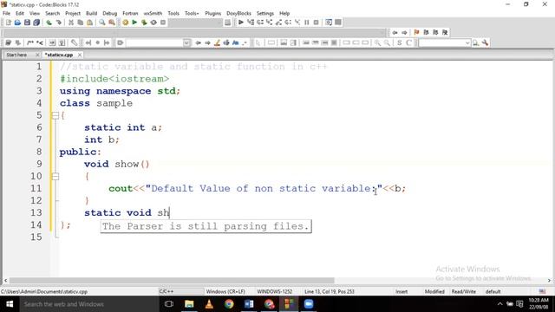The height and width of the screenshot is (312, 555).
Task: Click the Build gear icon
Action: [125, 23]
